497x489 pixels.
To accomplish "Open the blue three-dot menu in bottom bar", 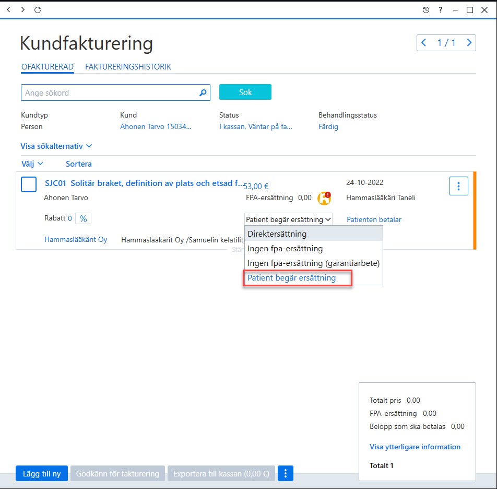I will click(285, 473).
